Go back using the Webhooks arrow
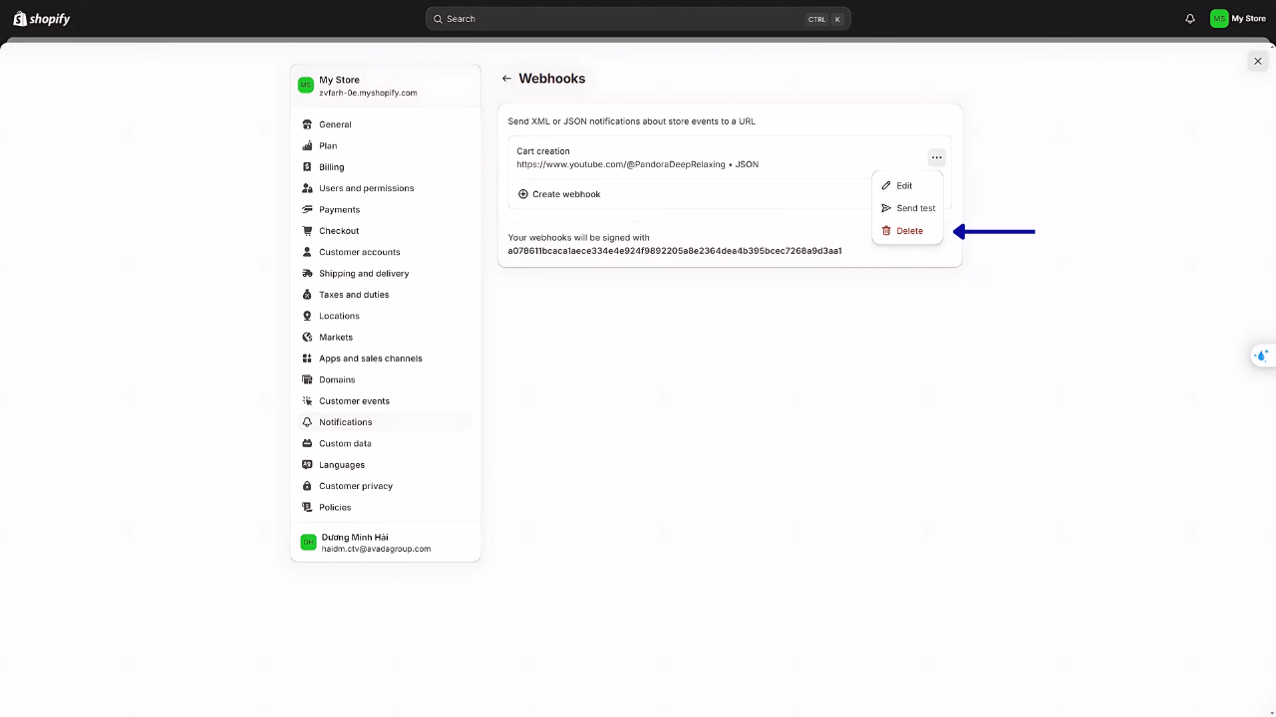1276x717 pixels. pyautogui.click(x=506, y=79)
